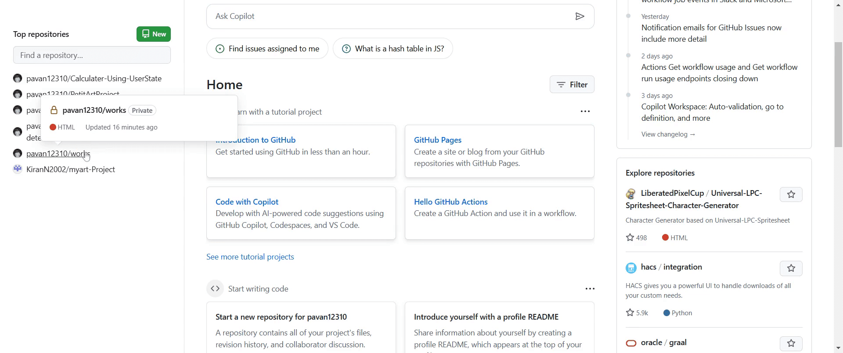Image resolution: width=843 pixels, height=353 pixels.
Task: Open Actions Get workflow usage changelog entry
Action: [719, 73]
